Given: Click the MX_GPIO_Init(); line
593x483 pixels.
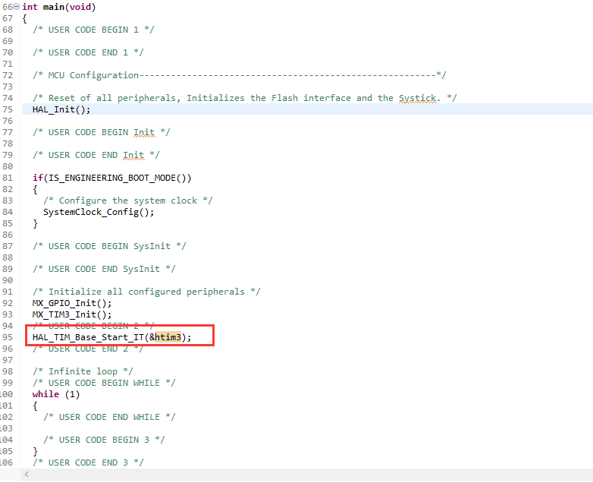Looking at the screenshot, I should point(72,303).
